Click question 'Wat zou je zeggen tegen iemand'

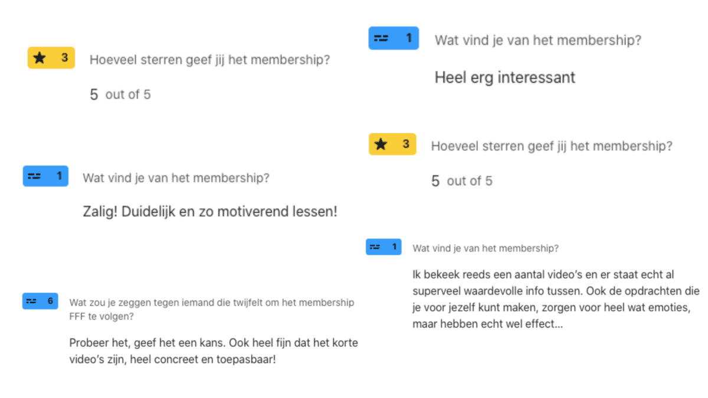coord(212,310)
